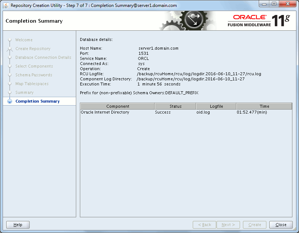Viewport: 299px width, 233px height.
Task: Click the Oracle Fusion Middleware 11g logo
Action: (259, 20)
